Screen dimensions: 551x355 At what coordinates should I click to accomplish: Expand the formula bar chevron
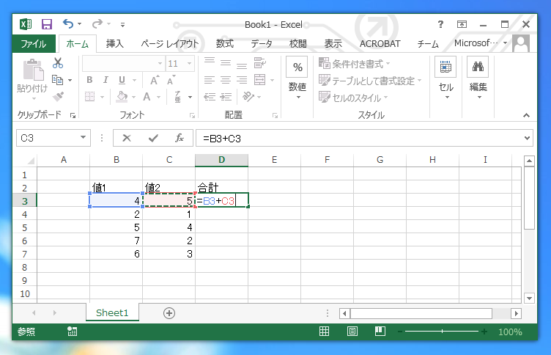pyautogui.click(x=527, y=138)
